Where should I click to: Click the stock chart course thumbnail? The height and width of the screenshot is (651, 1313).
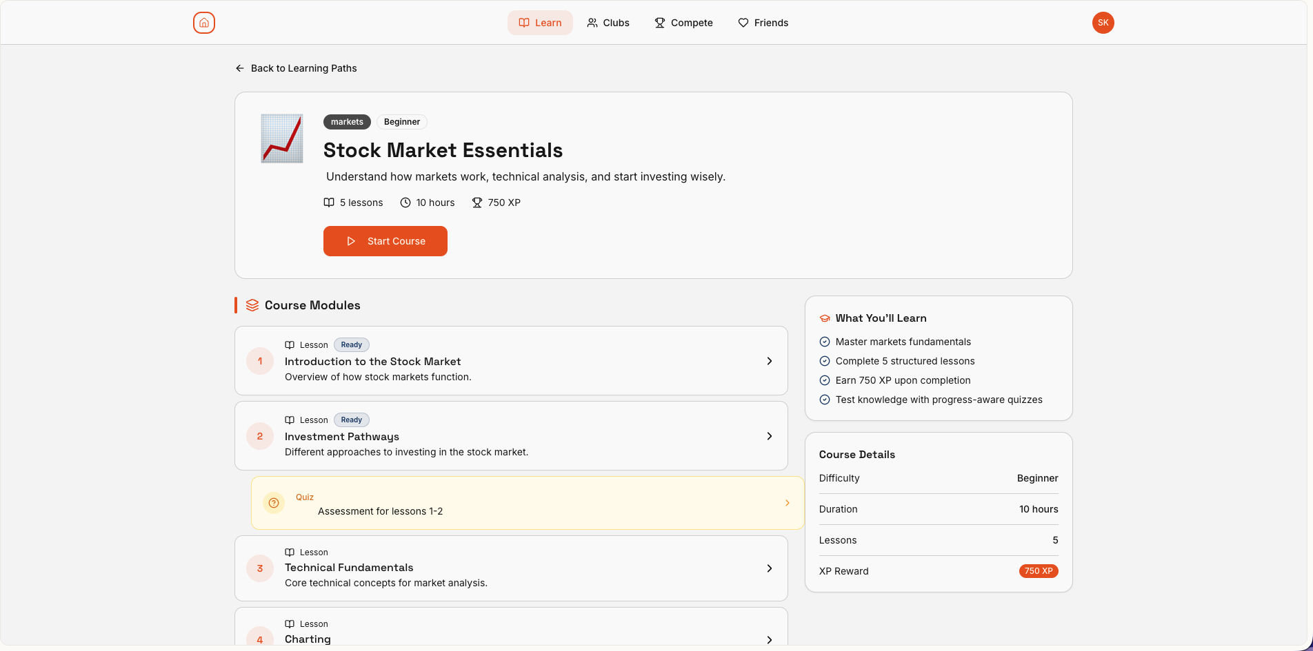click(282, 138)
